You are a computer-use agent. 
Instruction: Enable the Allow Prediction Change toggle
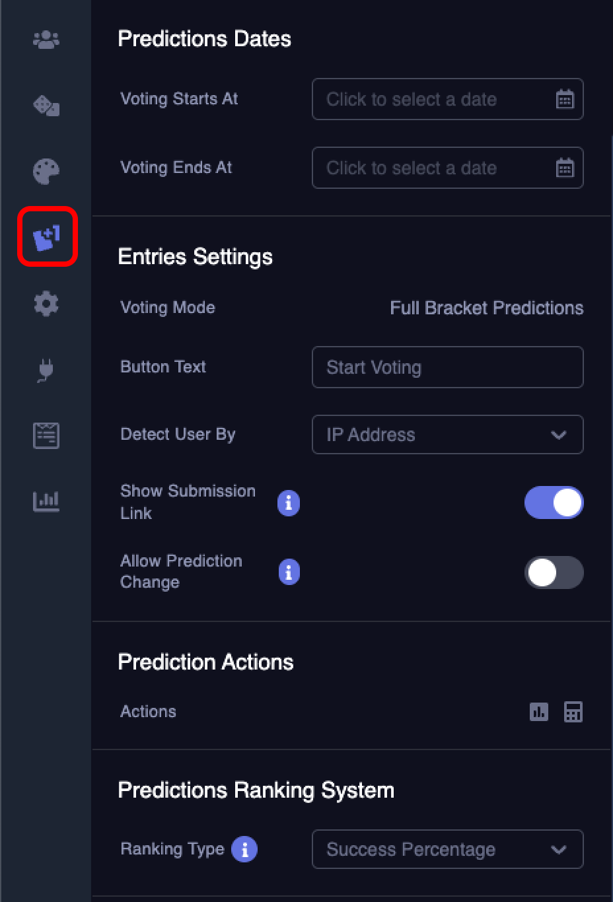click(x=554, y=572)
